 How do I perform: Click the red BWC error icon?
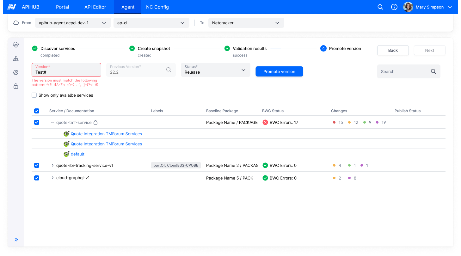(x=265, y=122)
